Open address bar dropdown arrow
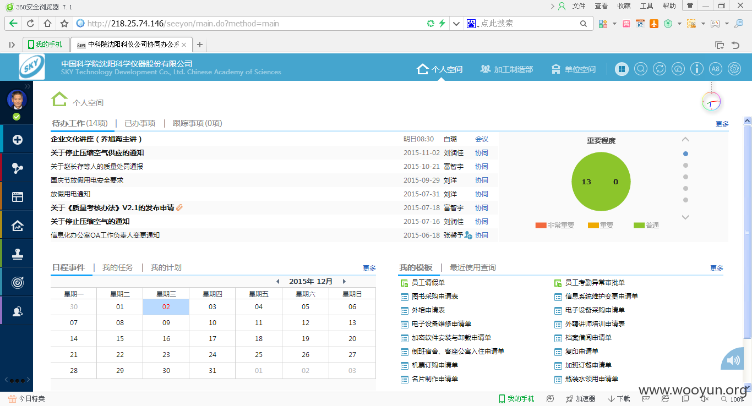This screenshot has height=406, width=752. [456, 24]
